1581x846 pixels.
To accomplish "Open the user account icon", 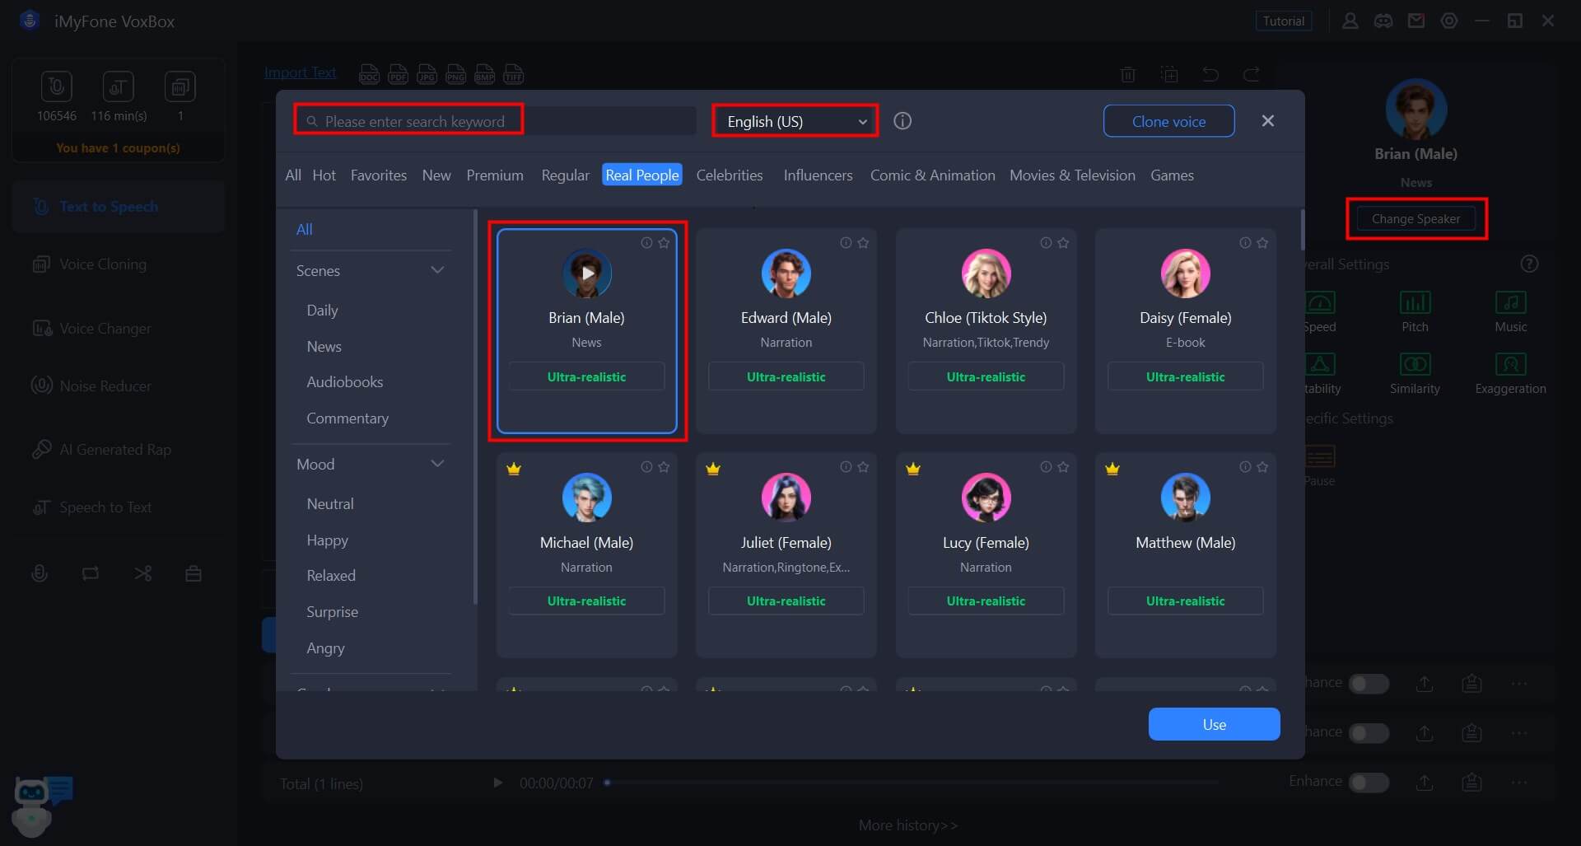I will 1350,21.
